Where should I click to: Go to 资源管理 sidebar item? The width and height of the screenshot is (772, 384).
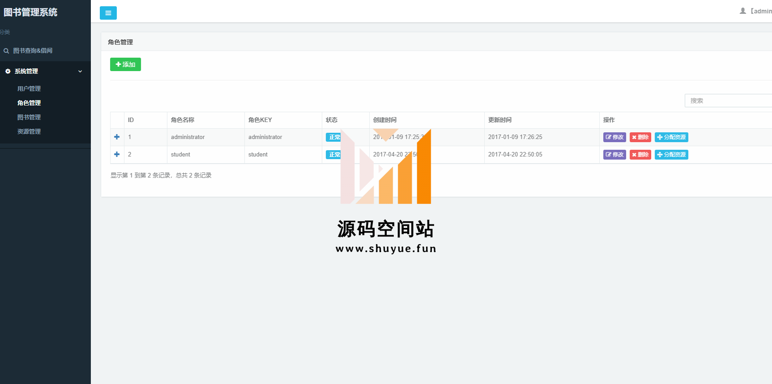point(29,131)
